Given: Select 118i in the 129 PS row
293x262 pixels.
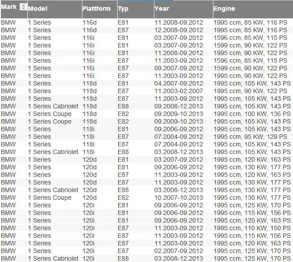Looking at the screenshot, I should 89,137.
